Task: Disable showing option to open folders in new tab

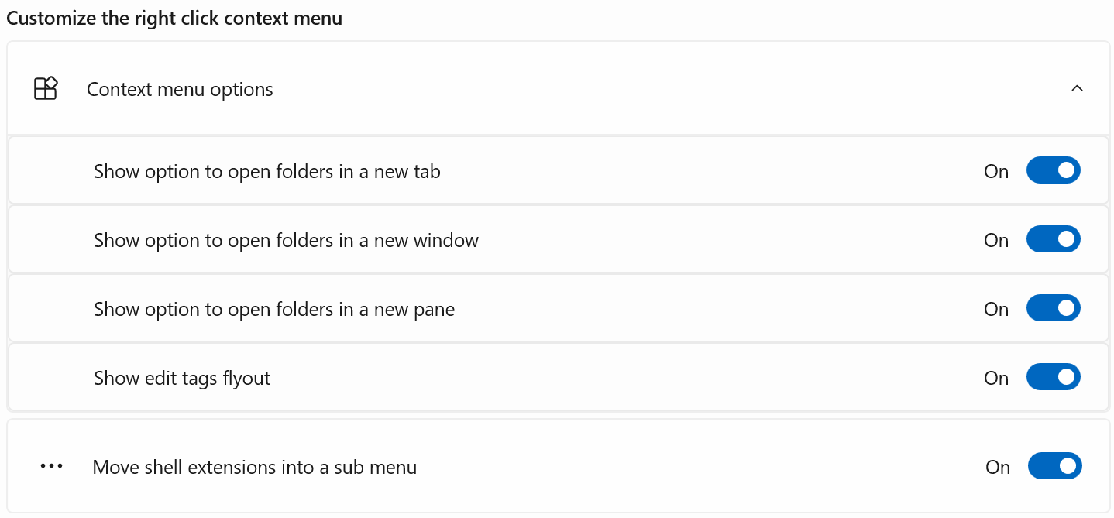Action: click(1054, 170)
